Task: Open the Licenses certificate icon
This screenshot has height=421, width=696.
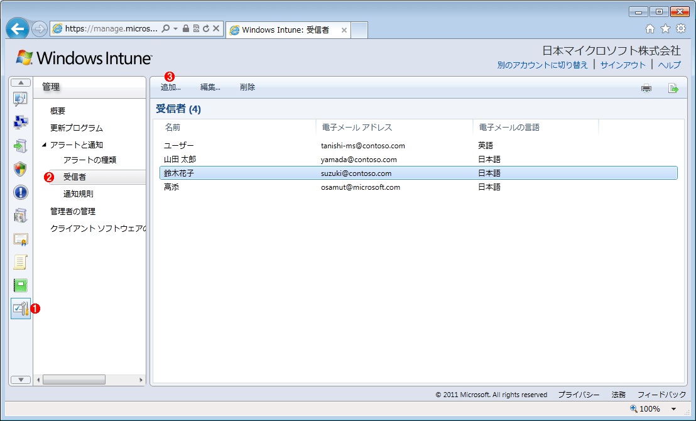Action: click(21, 239)
